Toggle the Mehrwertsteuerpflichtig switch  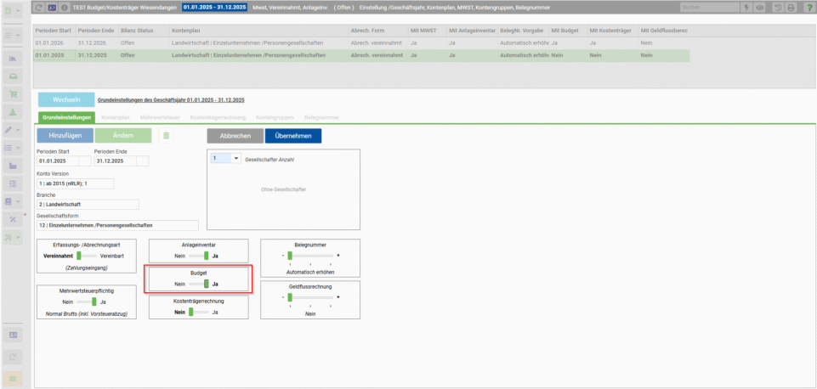pyautogui.click(x=86, y=301)
